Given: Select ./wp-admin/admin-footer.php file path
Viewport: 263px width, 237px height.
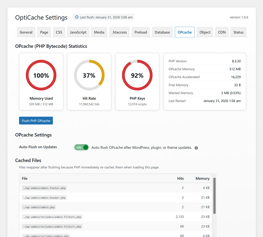Looking at the screenshot, I should pos(44,188).
